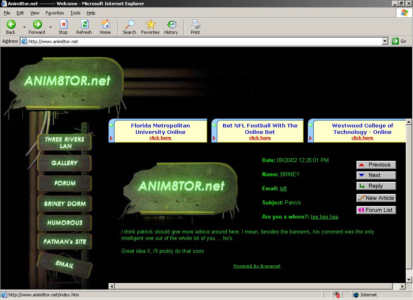Click the Forum List button
413x300 pixels.
pyautogui.click(x=376, y=210)
